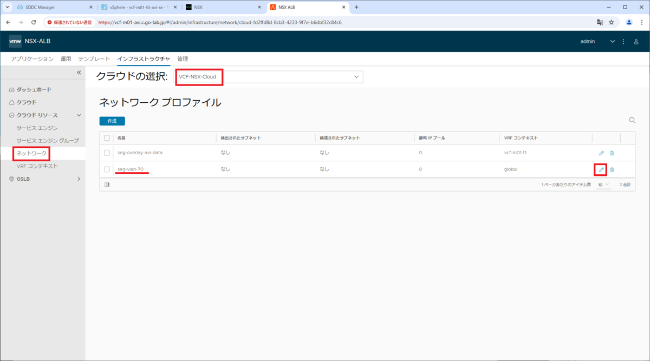This screenshot has width=650, height=361.
Task: Open the tab search chevron in Chrome
Action: tap(8, 7)
